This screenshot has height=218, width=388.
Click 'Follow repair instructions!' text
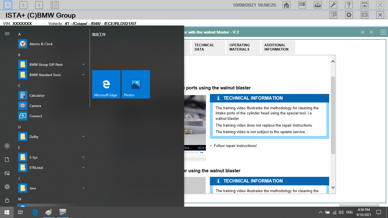pos(235,146)
